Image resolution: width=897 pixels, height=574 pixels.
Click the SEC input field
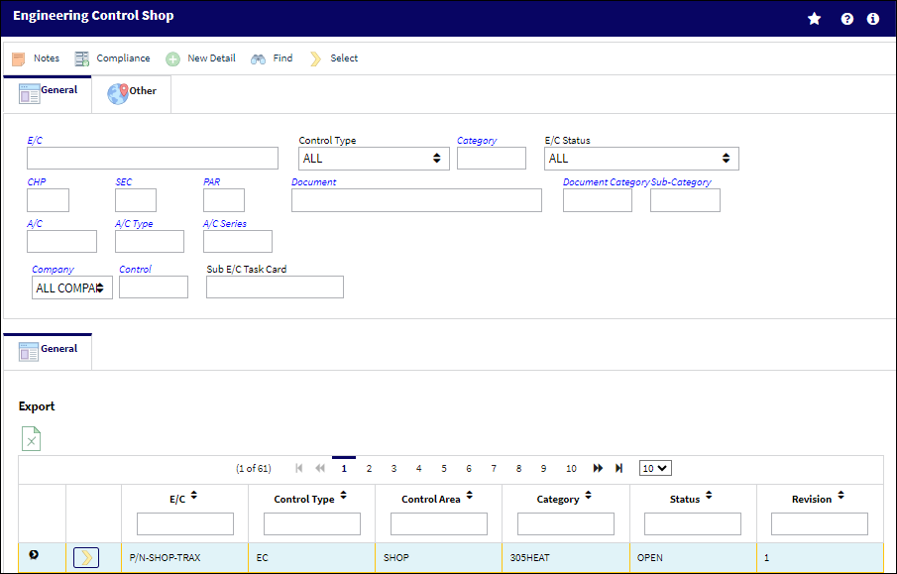[x=136, y=200]
